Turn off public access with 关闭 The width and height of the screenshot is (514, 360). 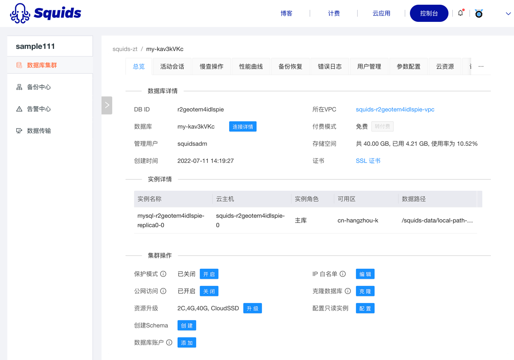coord(209,291)
